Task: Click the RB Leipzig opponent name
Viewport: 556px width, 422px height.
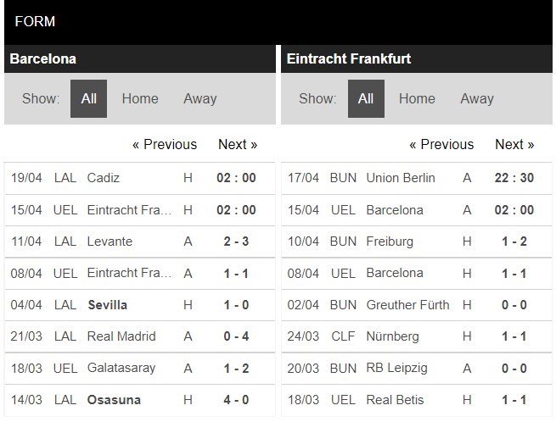Action: [x=396, y=368]
